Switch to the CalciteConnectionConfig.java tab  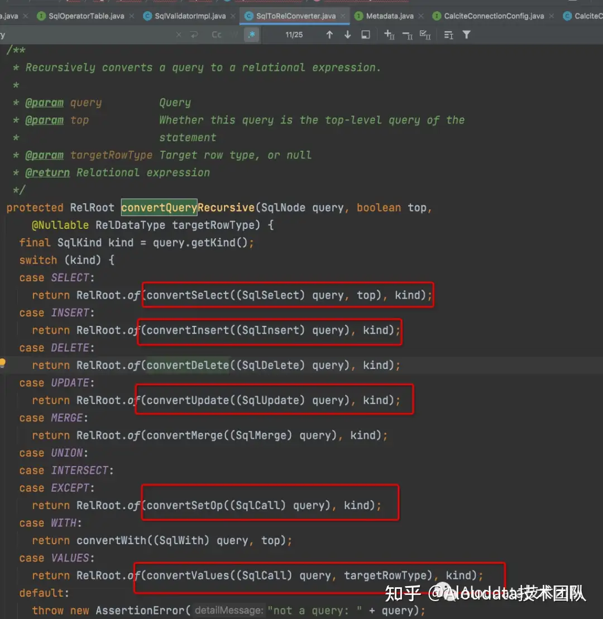pos(494,16)
